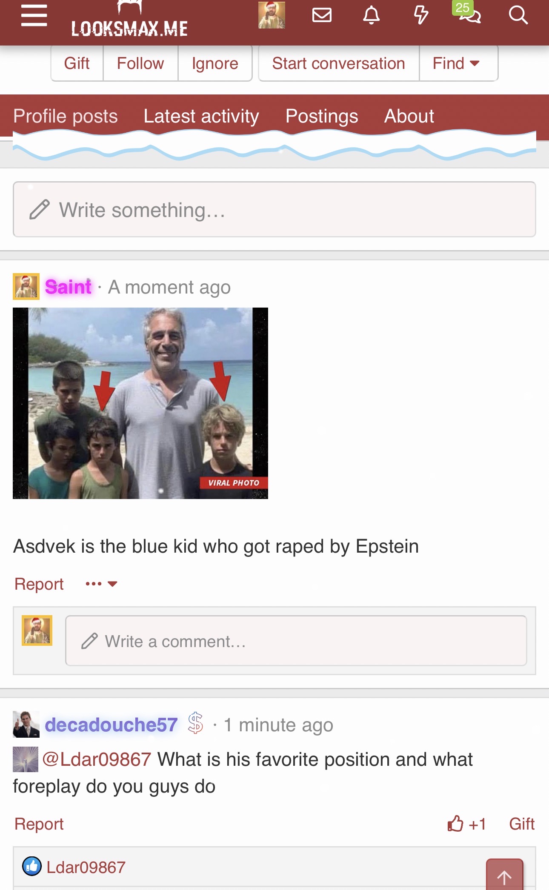Image resolution: width=549 pixels, height=890 pixels.
Task: Report Saint's profile post
Action: pyautogui.click(x=39, y=584)
